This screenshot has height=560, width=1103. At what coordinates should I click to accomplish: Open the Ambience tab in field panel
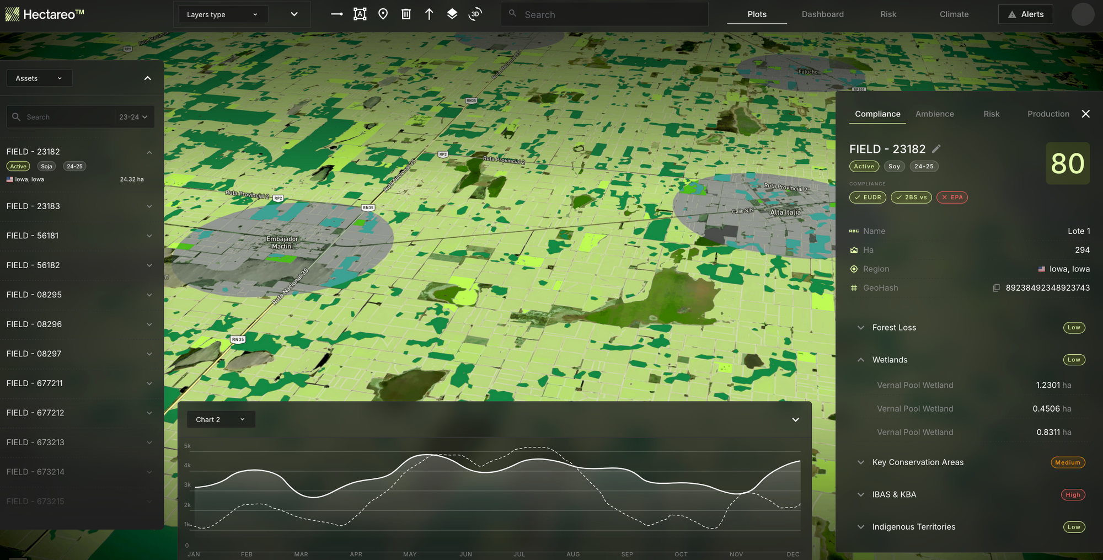coord(934,114)
